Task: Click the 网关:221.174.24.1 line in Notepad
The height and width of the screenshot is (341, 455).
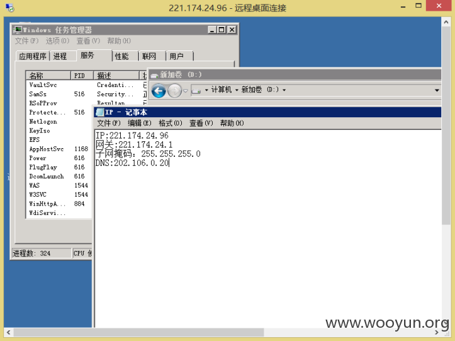Action: [134, 144]
